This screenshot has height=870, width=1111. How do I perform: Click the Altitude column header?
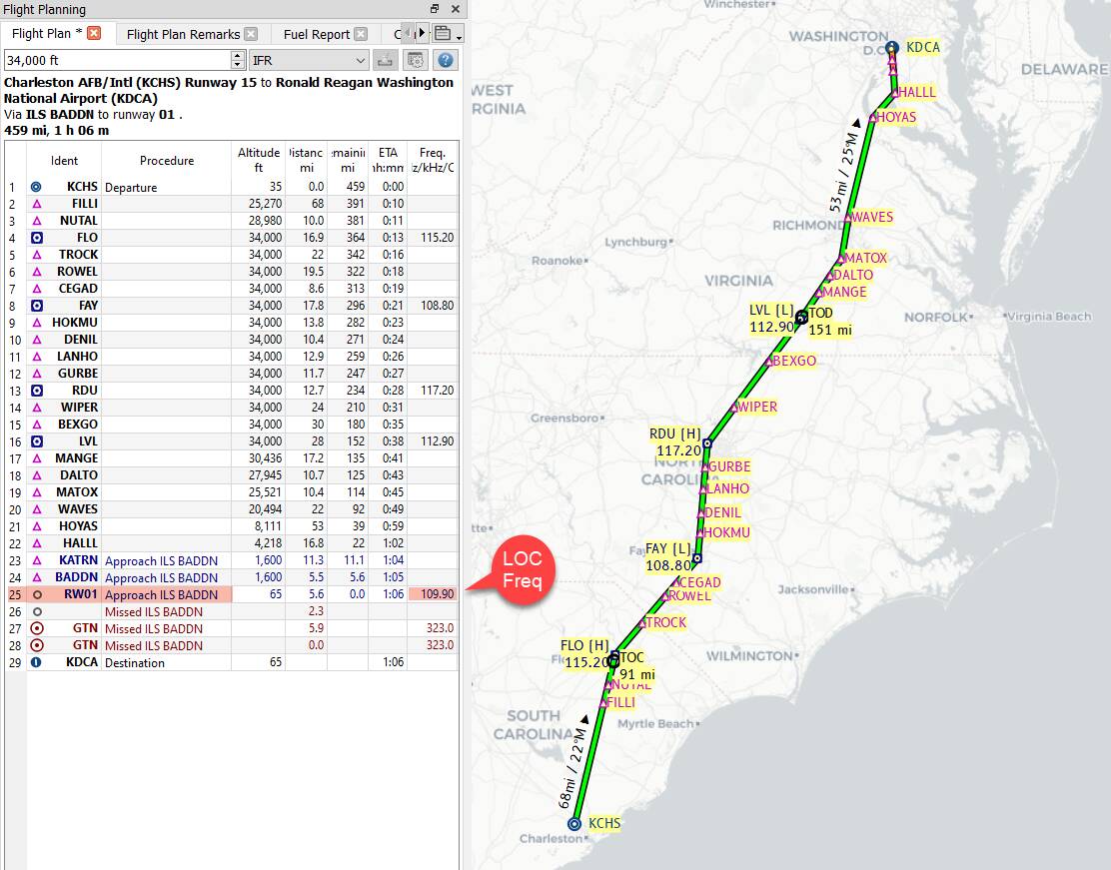click(x=259, y=160)
